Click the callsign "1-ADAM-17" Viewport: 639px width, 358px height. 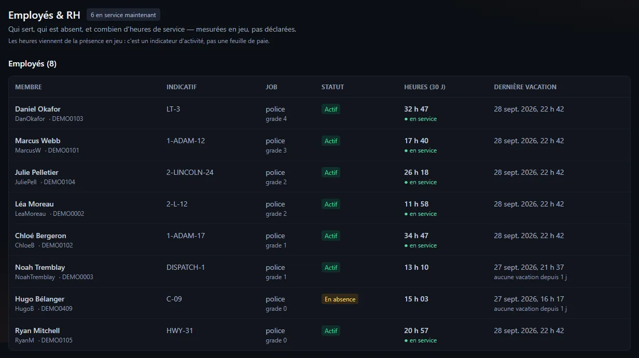[186, 236]
